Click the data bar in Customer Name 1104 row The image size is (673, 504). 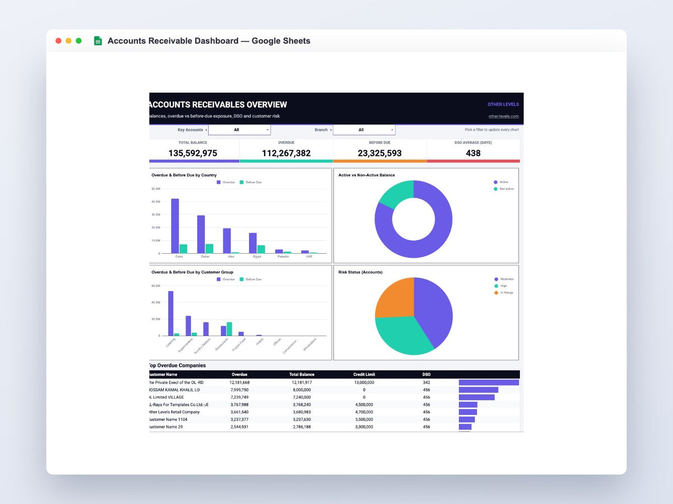(x=467, y=419)
